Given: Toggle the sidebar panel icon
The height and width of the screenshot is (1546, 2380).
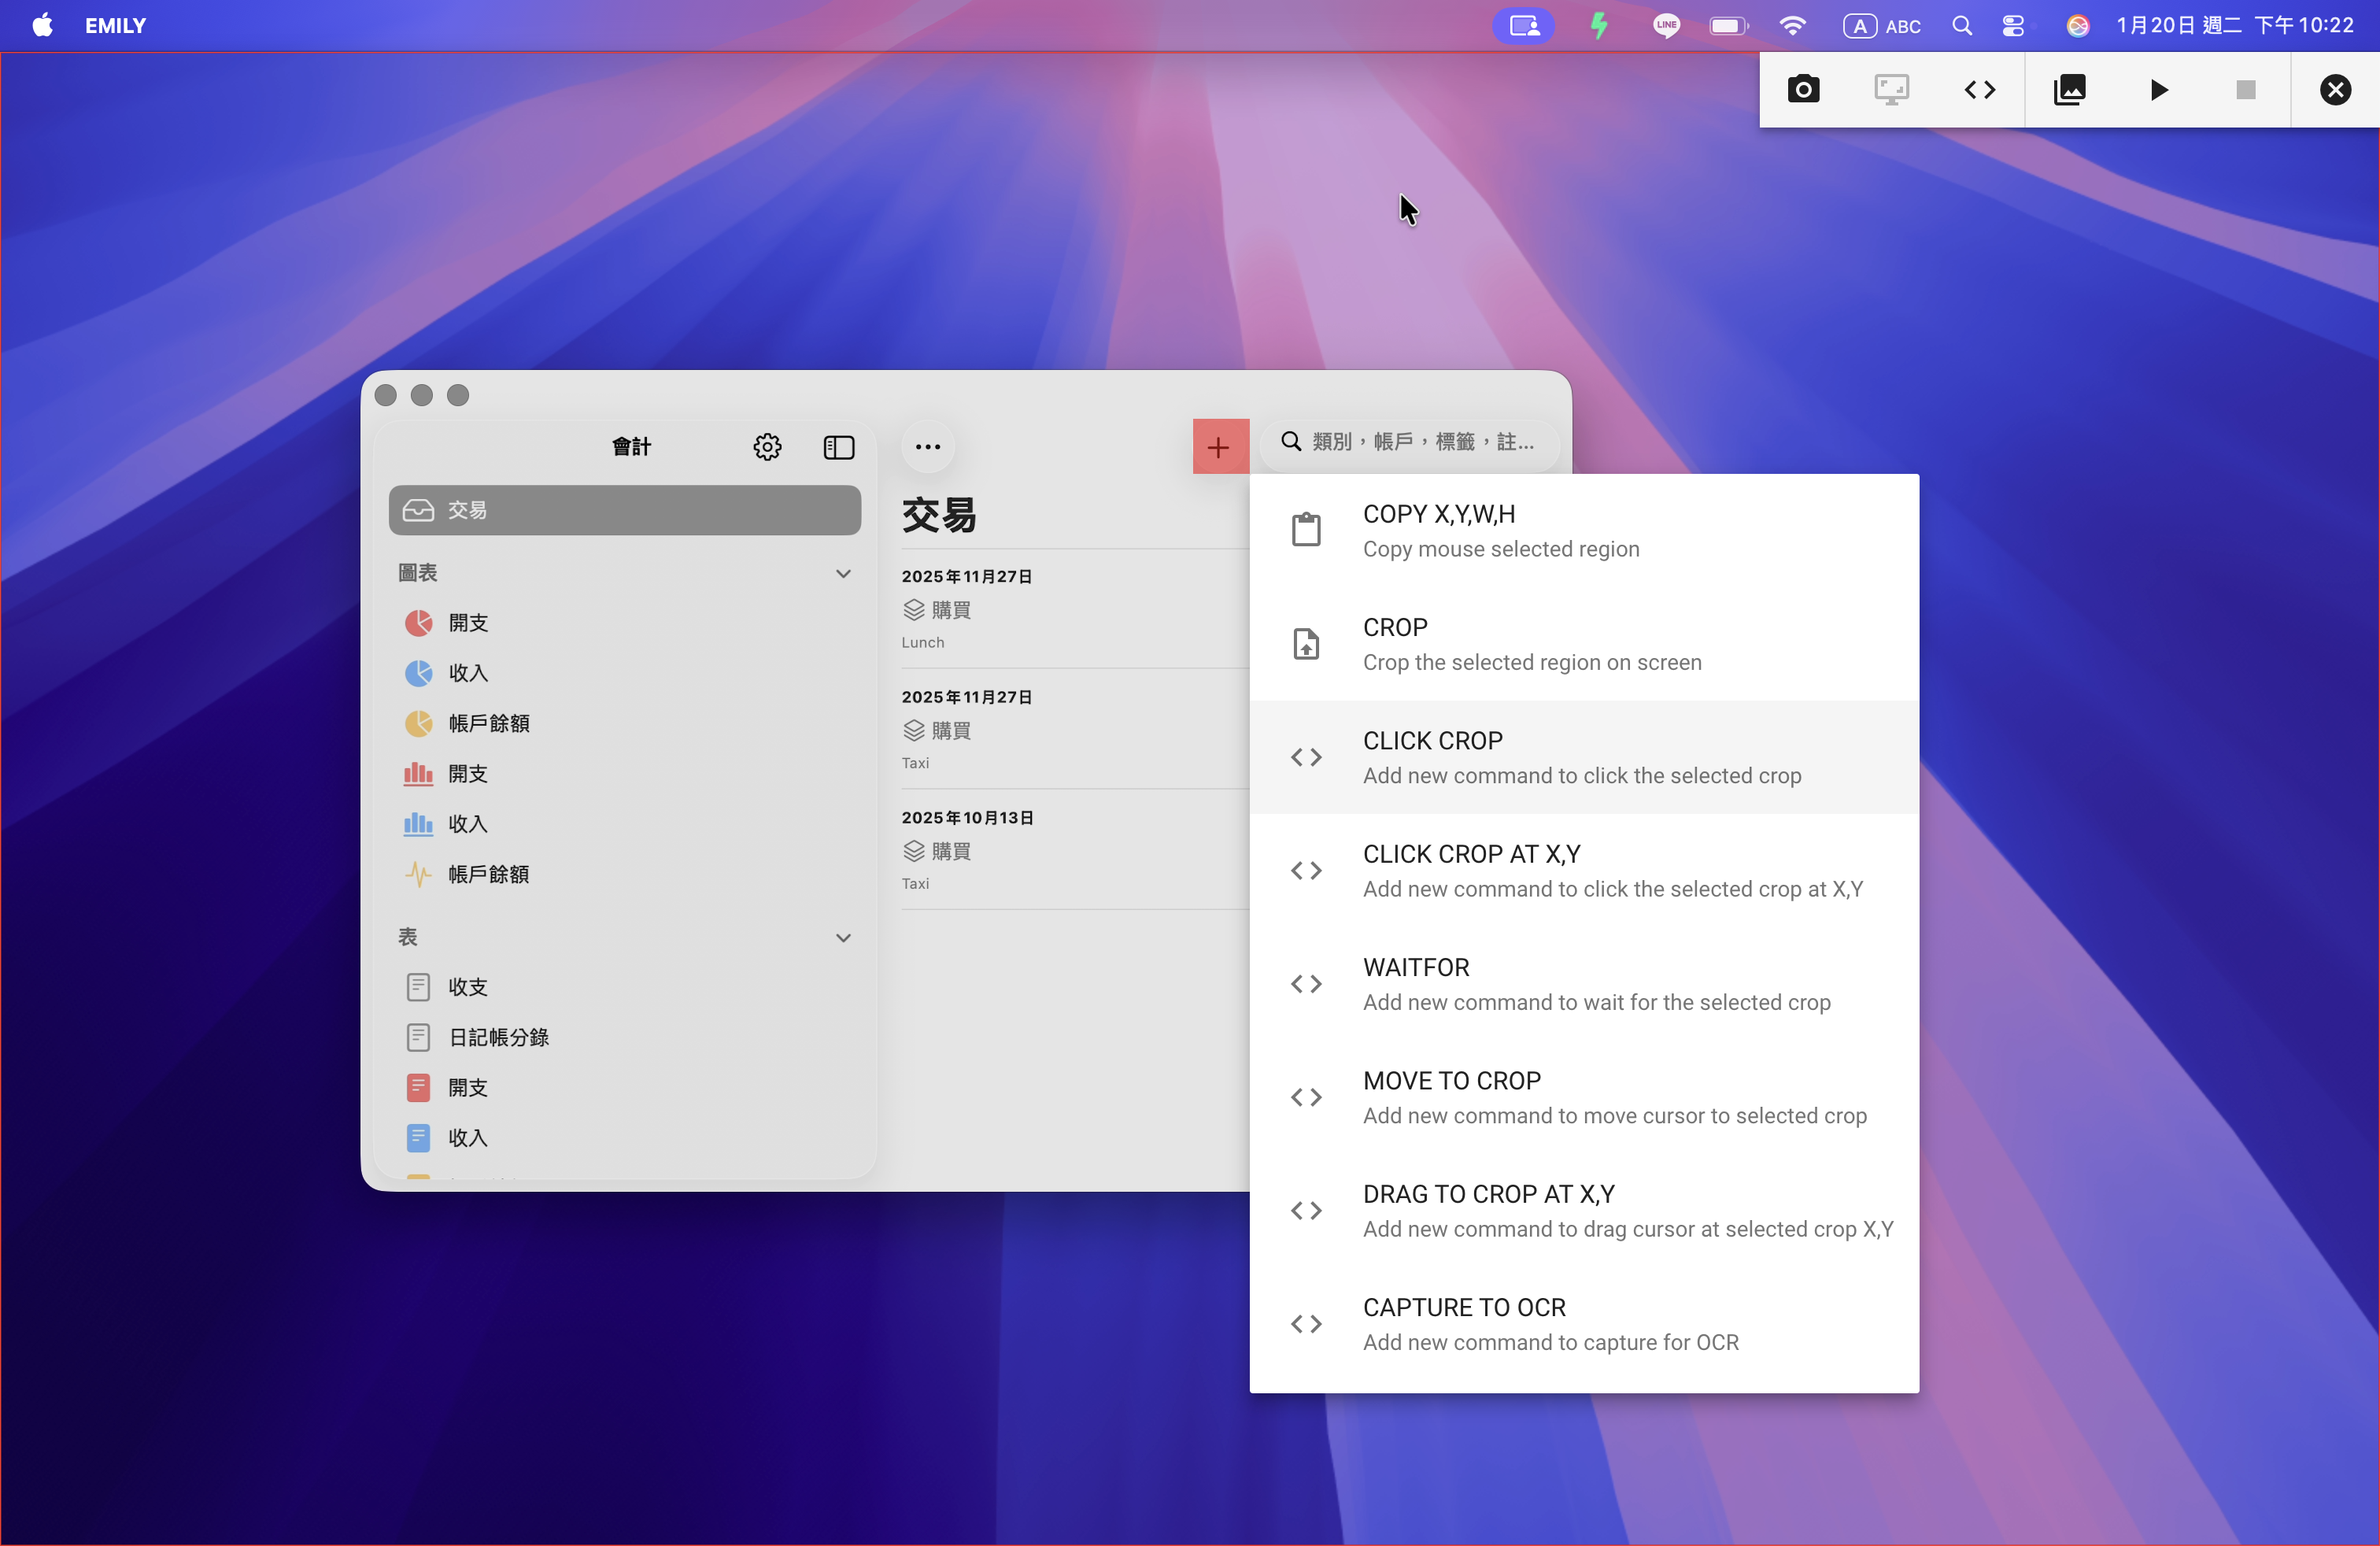Looking at the screenshot, I should pyautogui.click(x=838, y=447).
